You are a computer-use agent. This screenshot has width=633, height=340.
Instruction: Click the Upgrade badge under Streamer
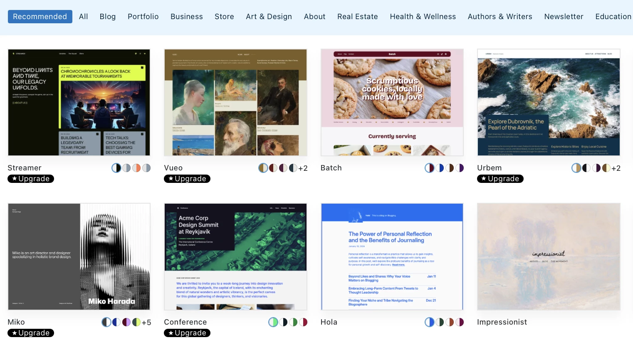click(31, 179)
